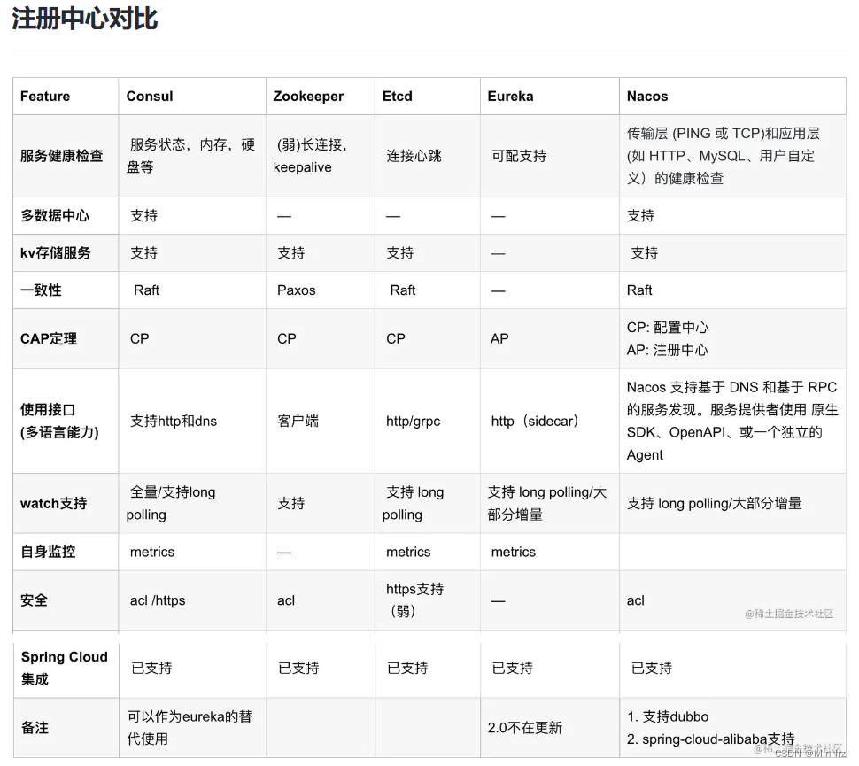The width and height of the screenshot is (859, 766).
Task: Click the 自身监控 row label
Action: point(41,552)
